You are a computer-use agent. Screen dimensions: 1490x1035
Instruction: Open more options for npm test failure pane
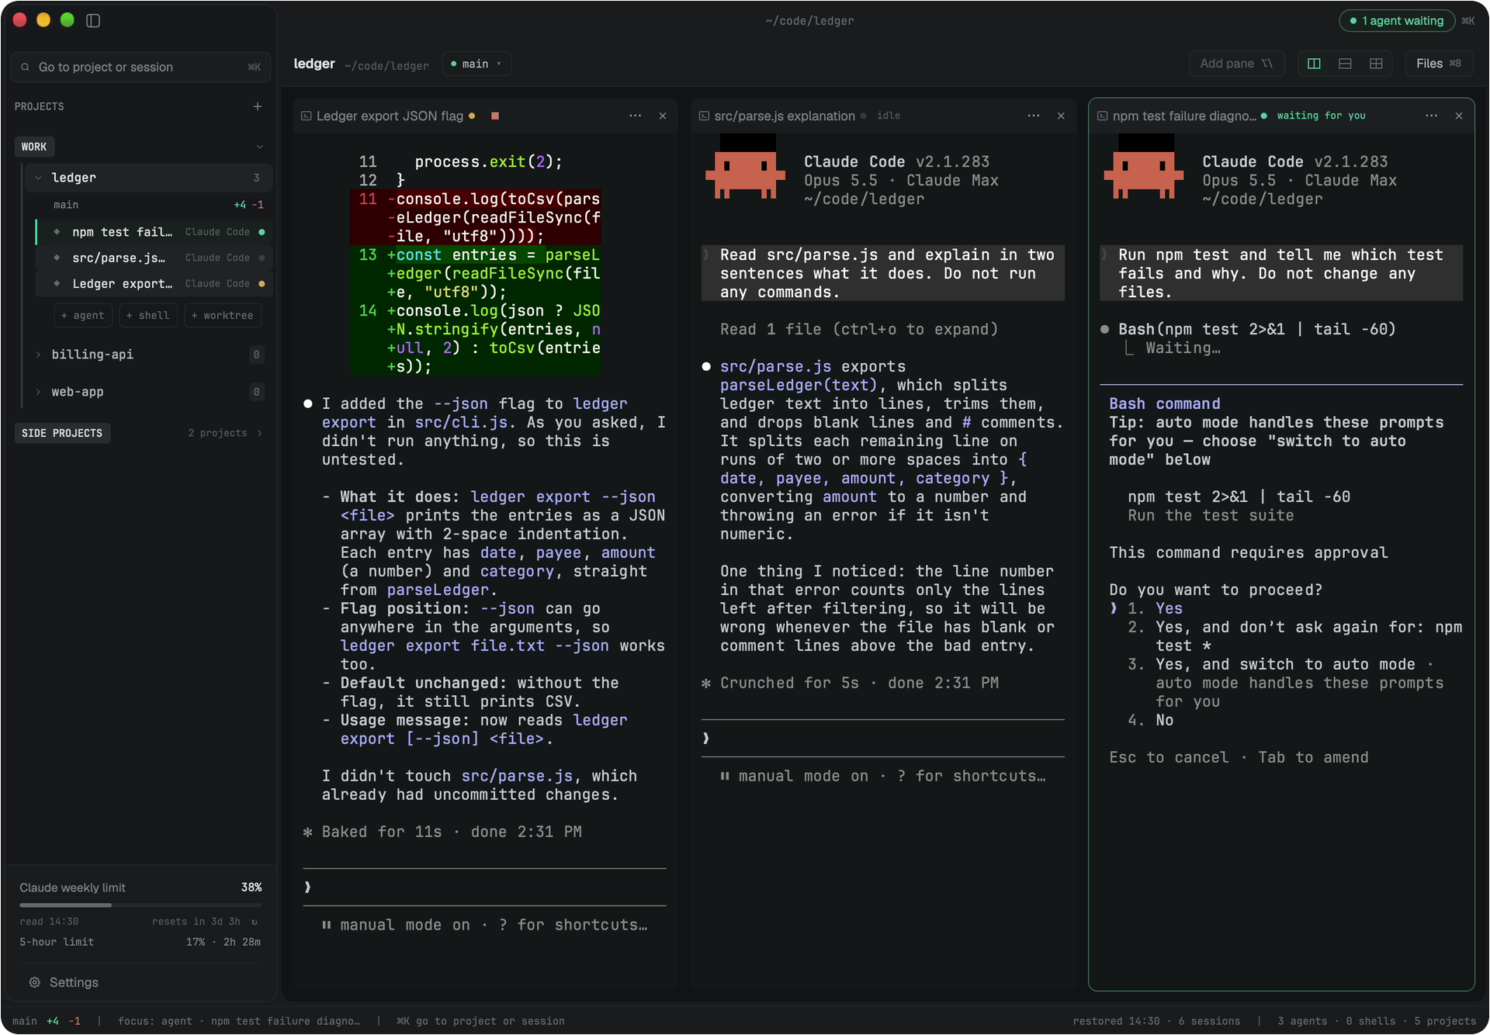coord(1432,116)
